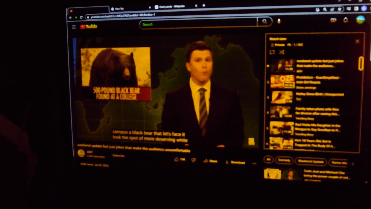Screen dimensions: 371x209
Task: Open the YouTube hamburger guide menu
Action: pyautogui.click(x=74, y=27)
